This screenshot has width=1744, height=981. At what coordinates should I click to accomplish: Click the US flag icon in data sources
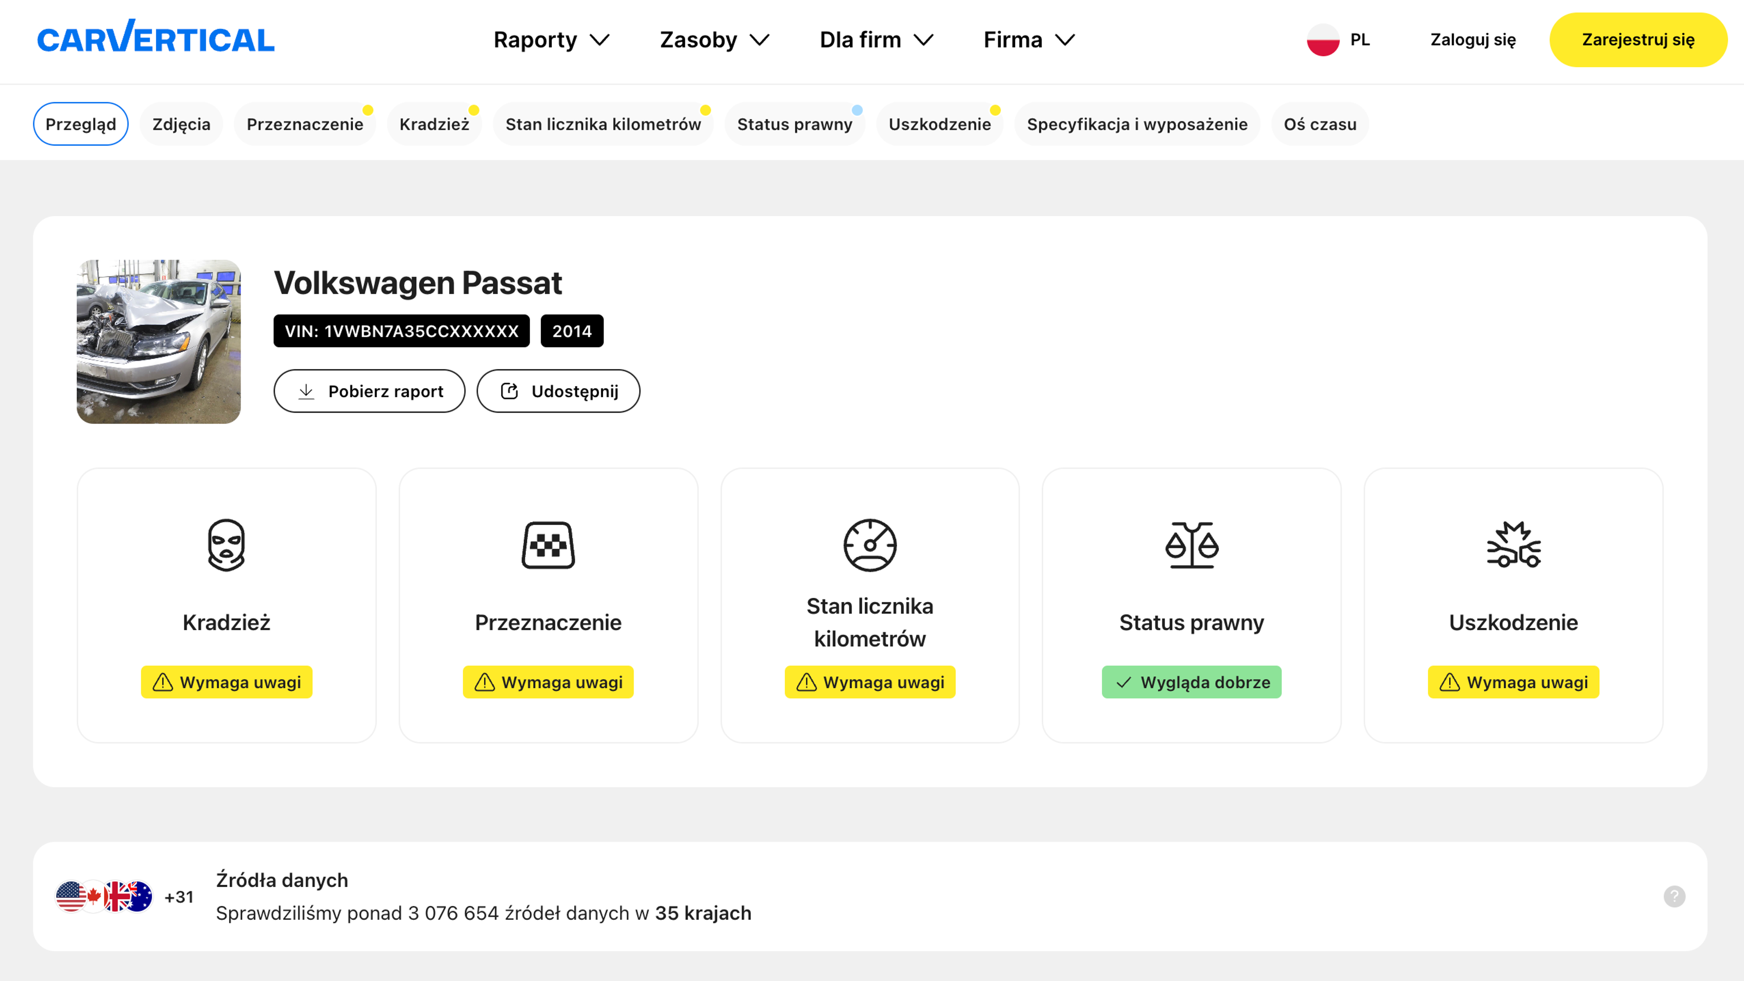tap(70, 897)
